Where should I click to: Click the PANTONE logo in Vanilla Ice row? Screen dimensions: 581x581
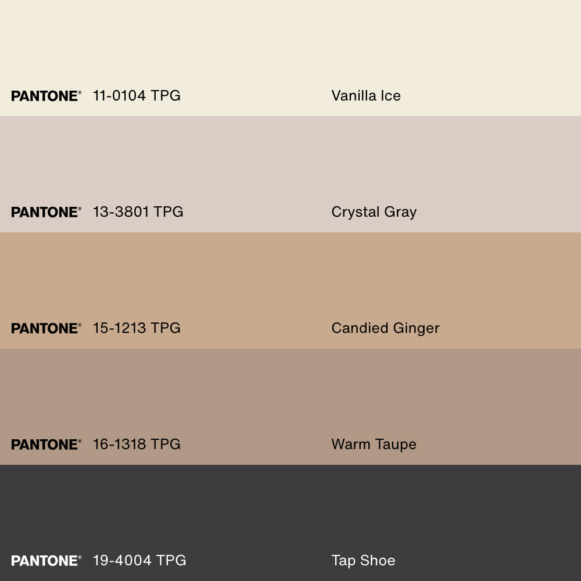[x=46, y=96]
